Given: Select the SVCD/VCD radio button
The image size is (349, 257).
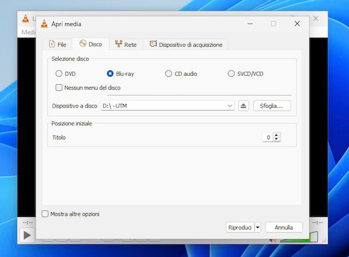Looking at the screenshot, I should (232, 74).
